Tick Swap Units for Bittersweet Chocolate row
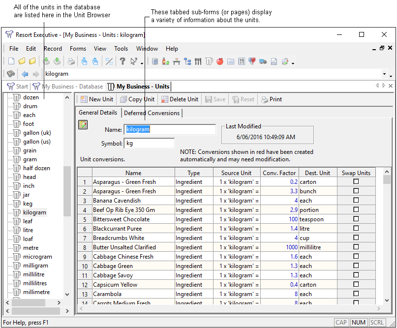Image resolution: width=397 pixels, height=328 pixels. click(x=356, y=219)
